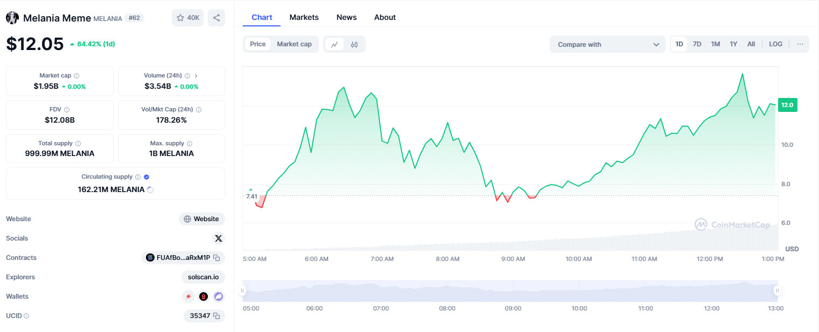Open the Compare with dropdown
This screenshot has width=819, height=332.
[607, 44]
